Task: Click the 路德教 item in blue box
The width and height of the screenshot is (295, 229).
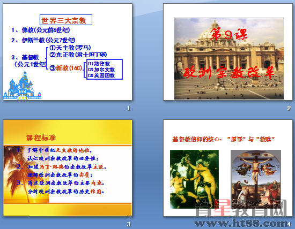Action: pos(99,64)
